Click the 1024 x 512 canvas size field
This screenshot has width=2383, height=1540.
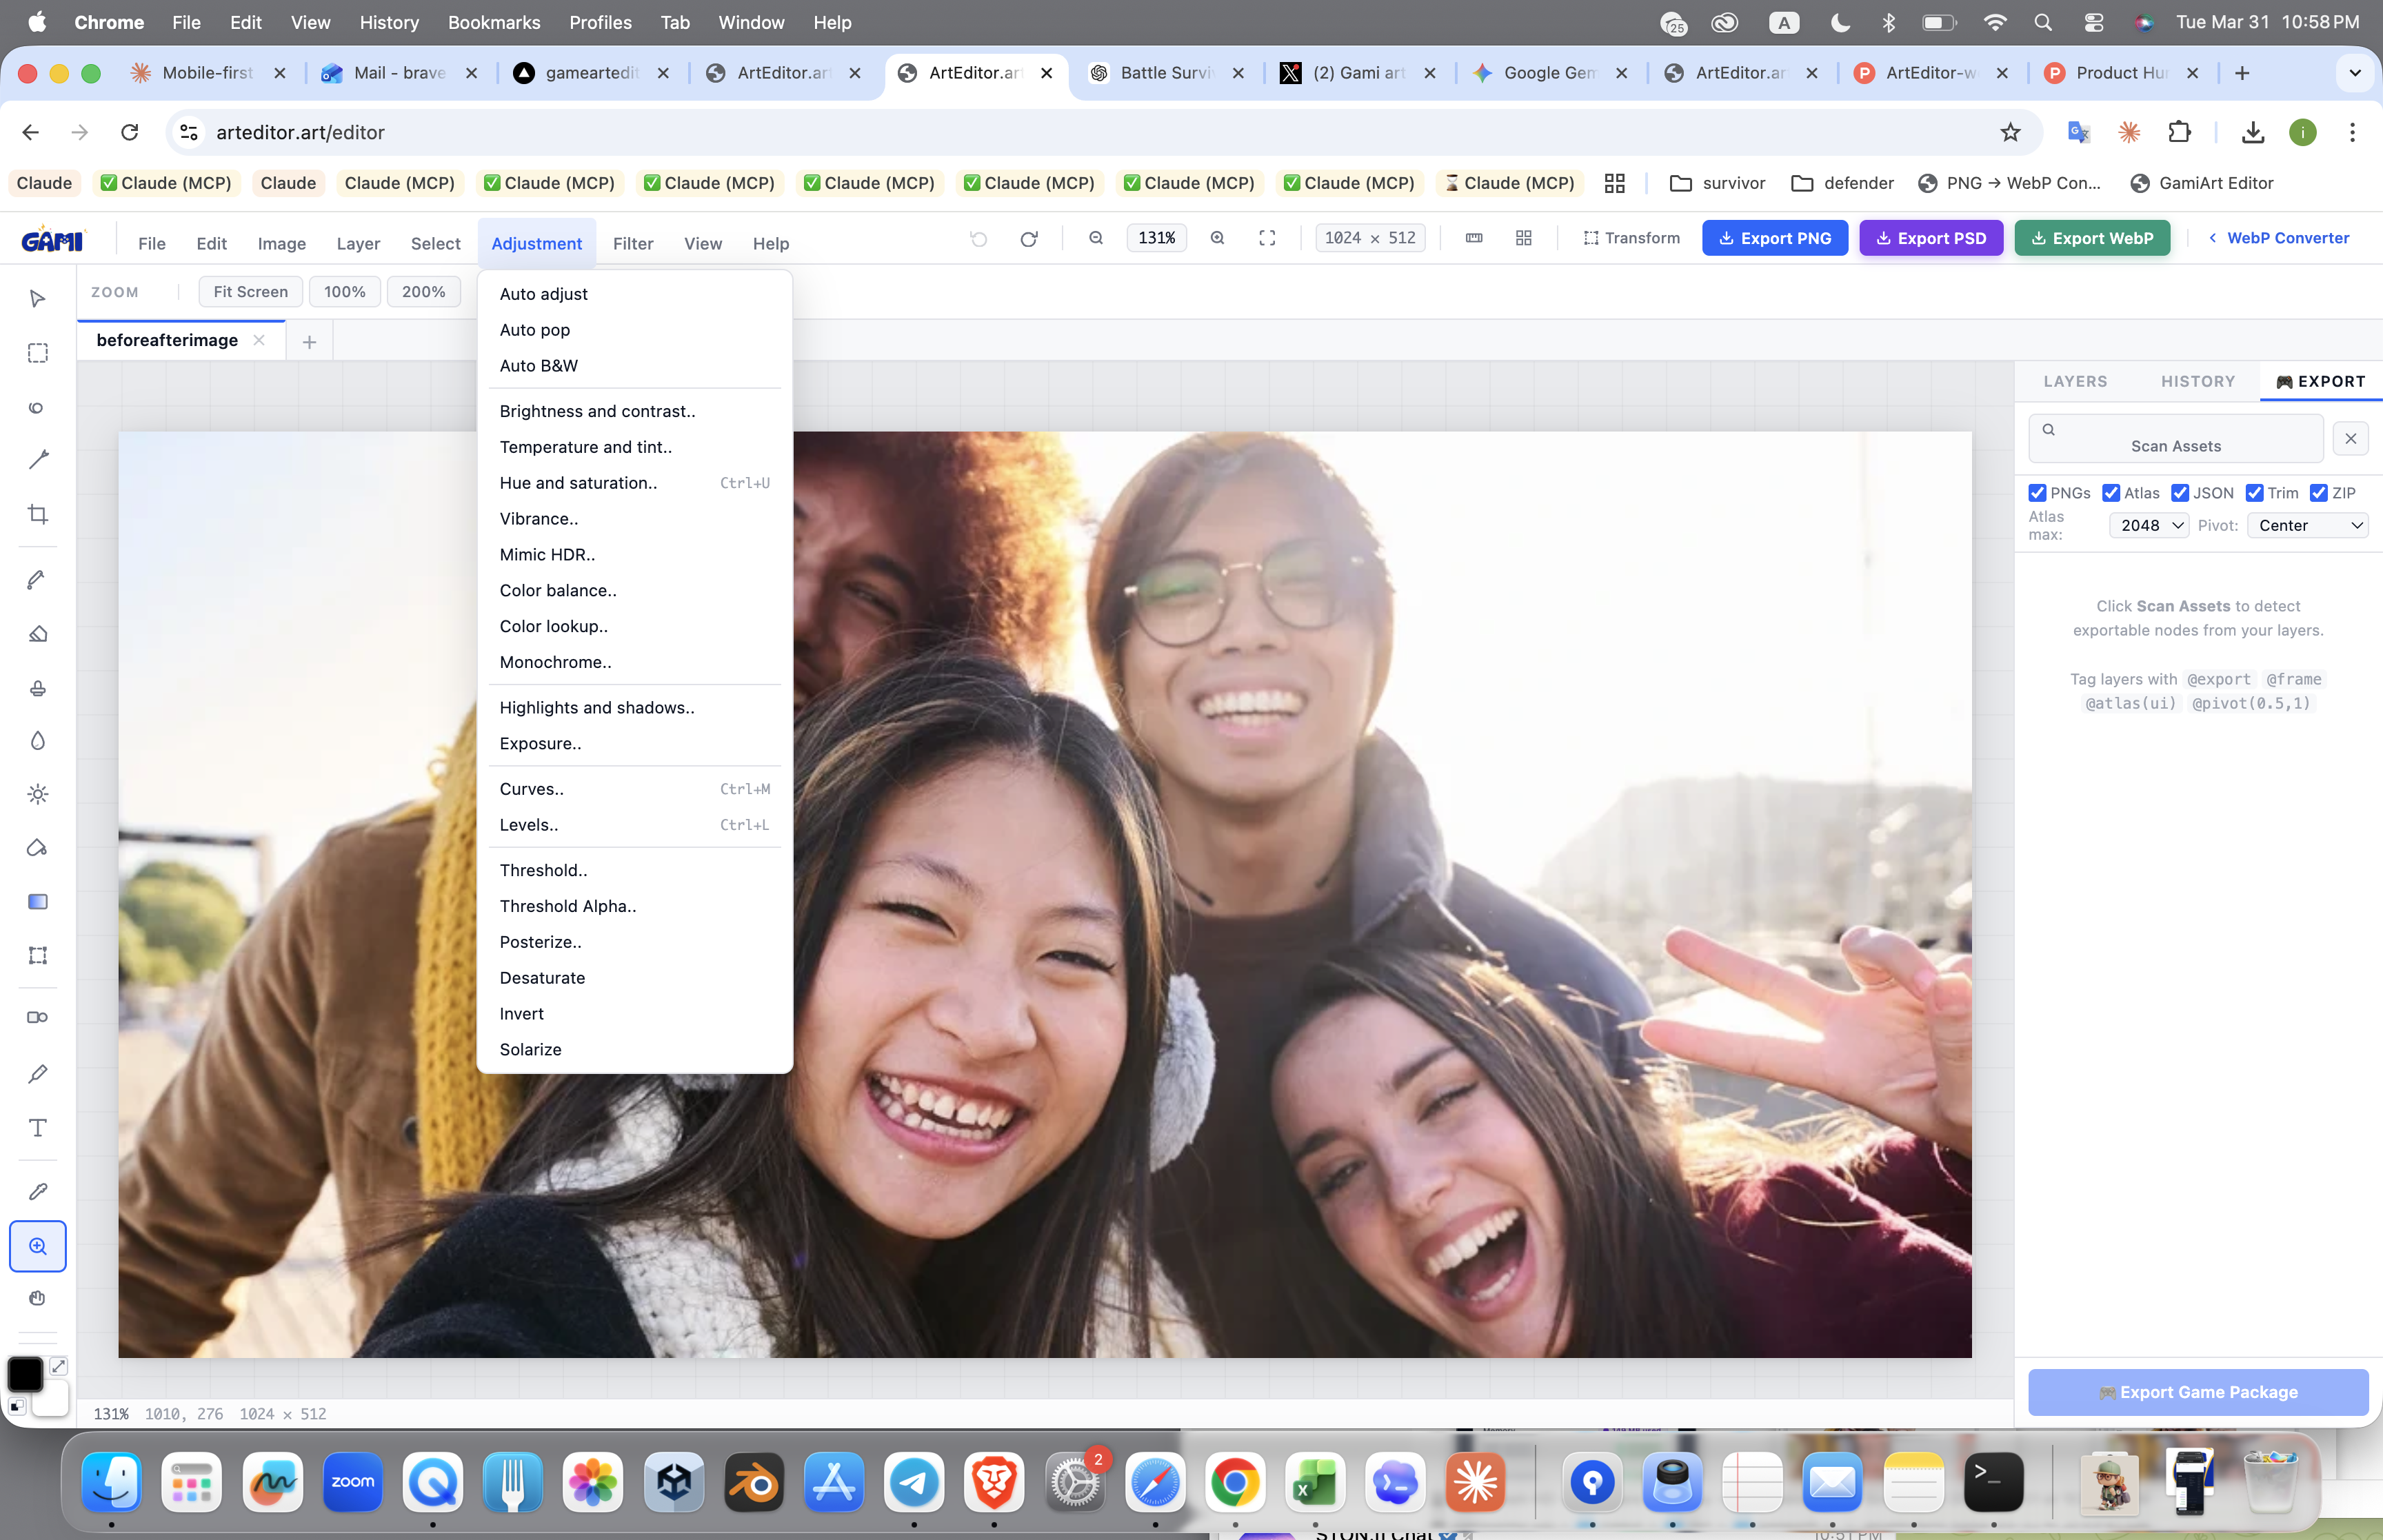(x=1370, y=237)
